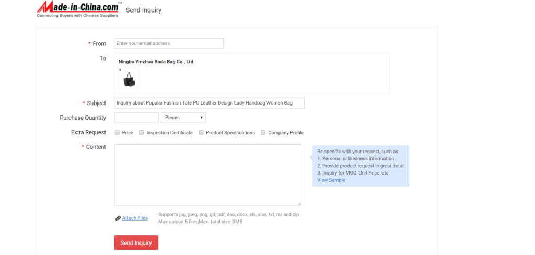Click the paperclip attach icon

point(118,218)
